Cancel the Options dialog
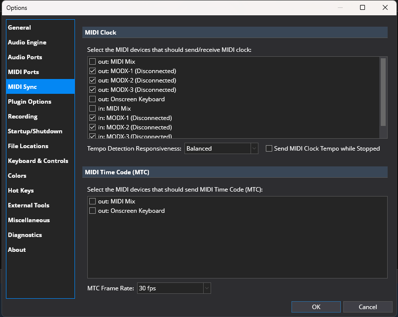This screenshot has width=398, height=317. [x=367, y=307]
